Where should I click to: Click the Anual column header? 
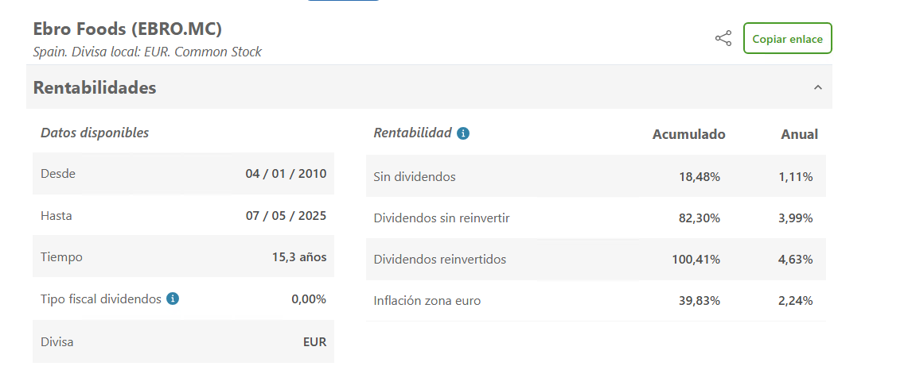pos(799,134)
